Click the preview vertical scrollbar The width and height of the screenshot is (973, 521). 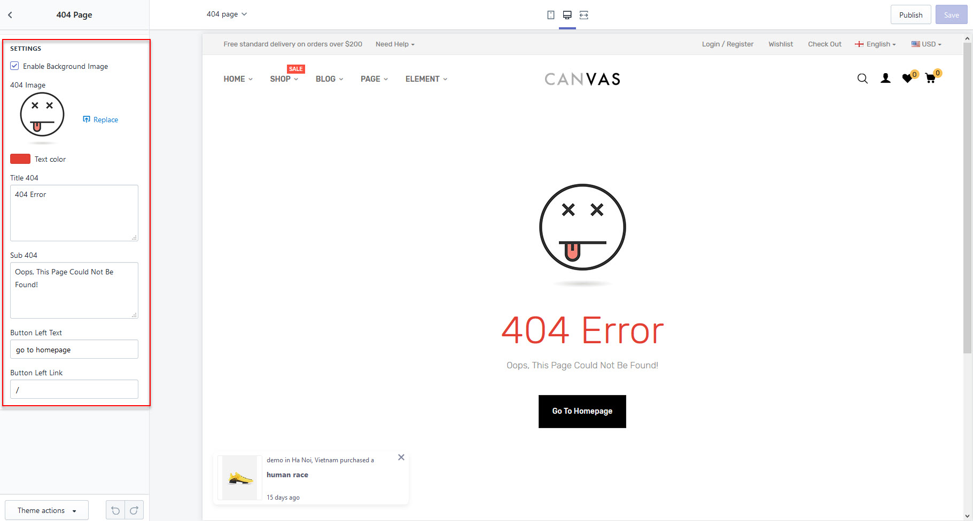(967, 198)
